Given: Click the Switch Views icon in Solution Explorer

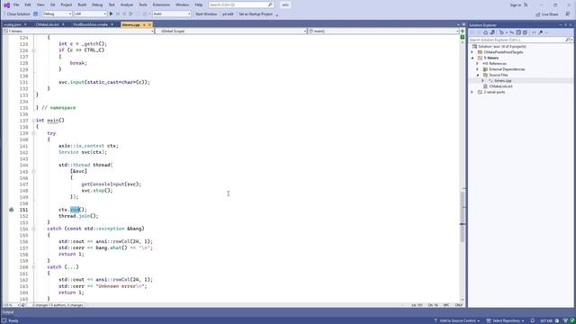Looking at the screenshot, I should click(492, 32).
